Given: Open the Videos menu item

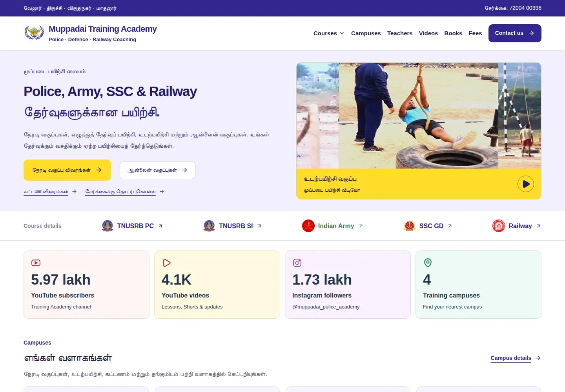Looking at the screenshot, I should 428,33.
